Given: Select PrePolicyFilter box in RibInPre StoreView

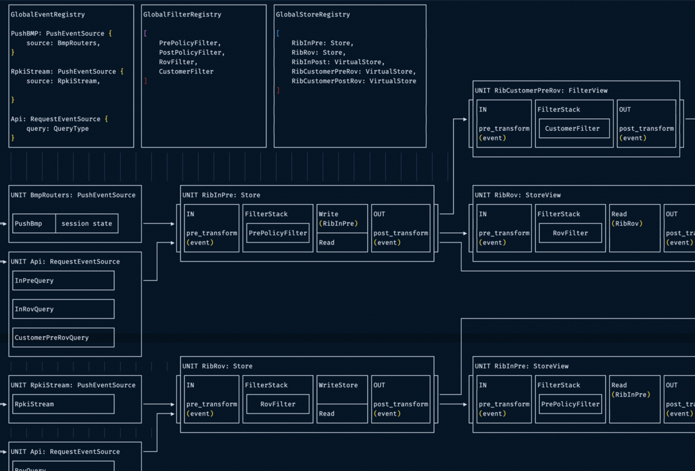Looking at the screenshot, I should (570, 404).
